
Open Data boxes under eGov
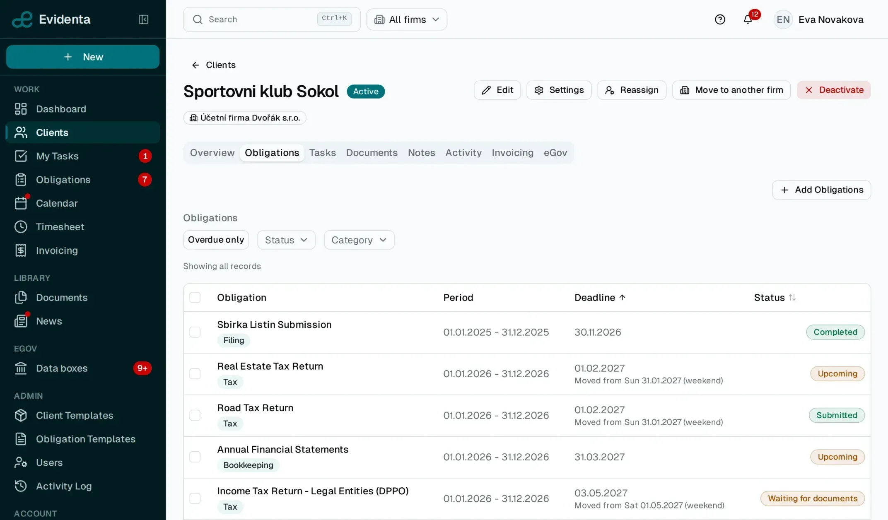[83, 368]
